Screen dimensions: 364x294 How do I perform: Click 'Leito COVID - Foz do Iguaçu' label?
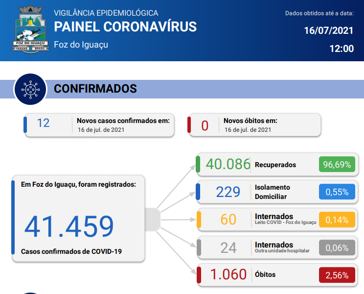coord(286,222)
